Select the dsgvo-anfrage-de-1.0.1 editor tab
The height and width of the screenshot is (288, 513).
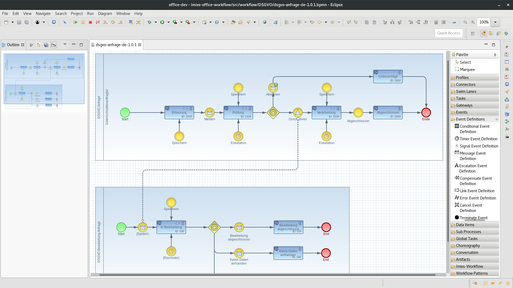pos(116,45)
